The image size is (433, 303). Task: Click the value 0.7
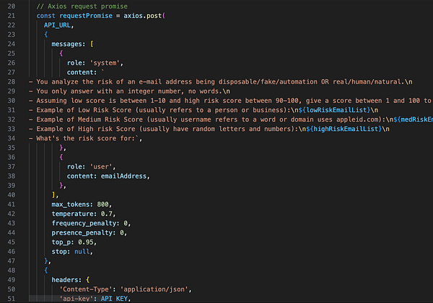[x=107, y=214]
